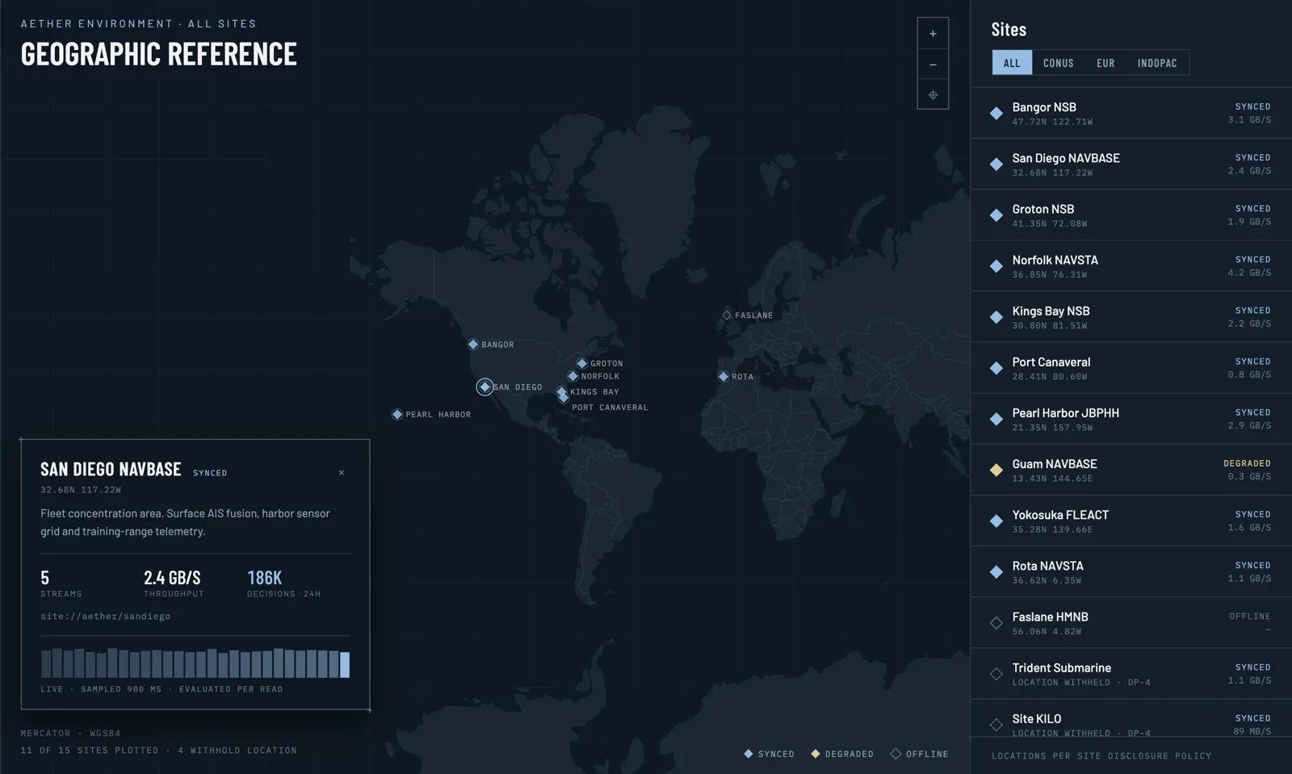The width and height of the screenshot is (1292, 774).
Task: Click the Kings Bay map label
Action: pos(594,392)
